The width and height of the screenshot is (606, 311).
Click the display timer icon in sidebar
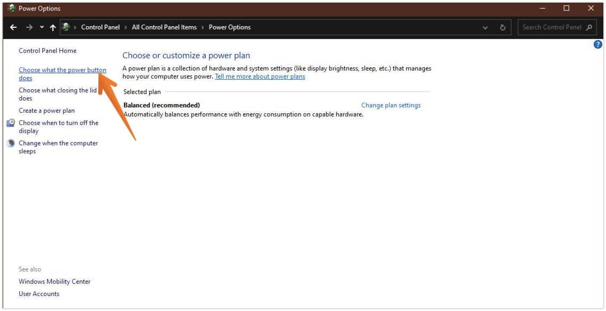(11, 123)
